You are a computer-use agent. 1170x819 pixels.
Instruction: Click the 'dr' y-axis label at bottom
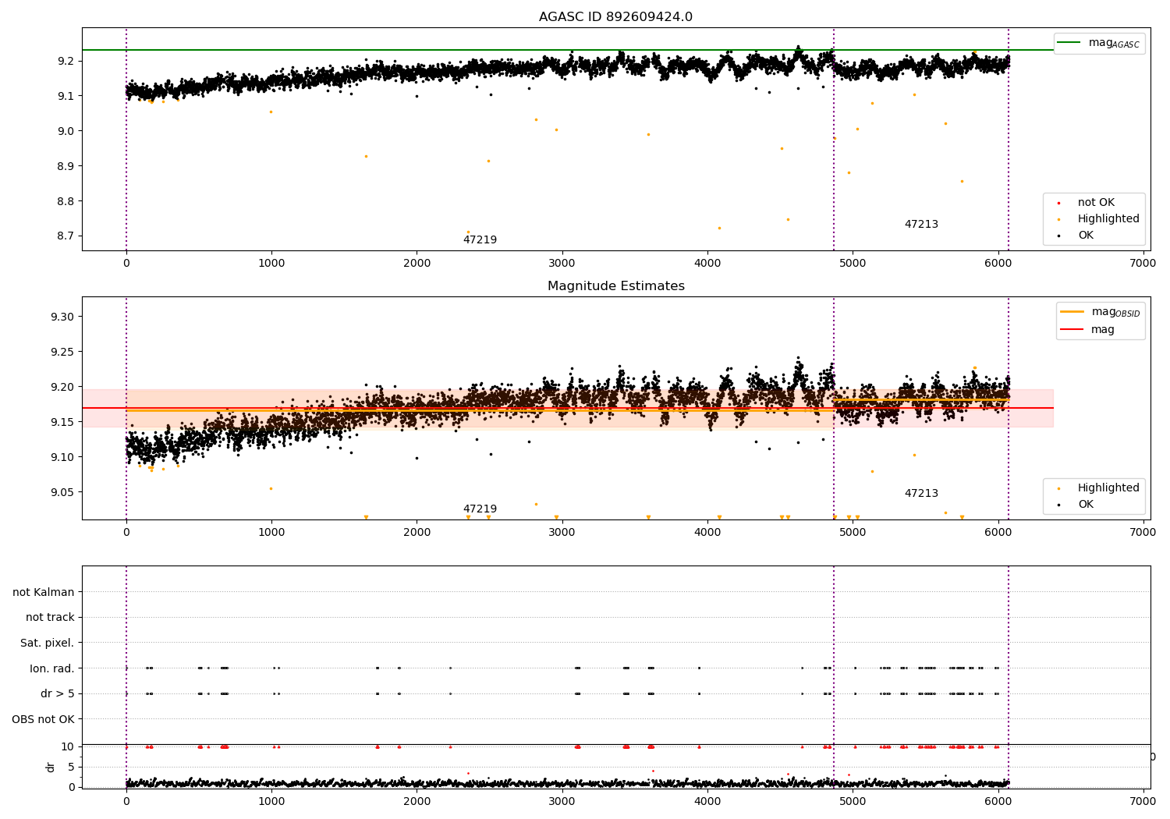51,767
